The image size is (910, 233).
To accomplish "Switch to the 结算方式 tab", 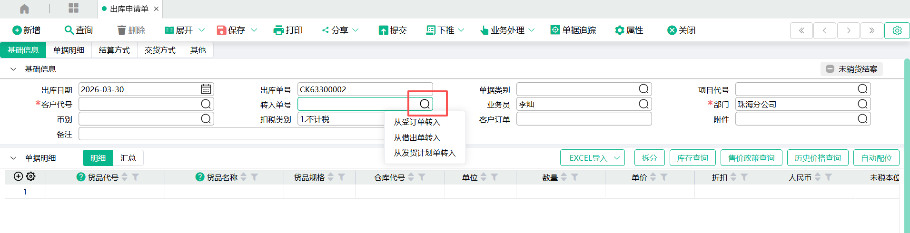I will (114, 50).
